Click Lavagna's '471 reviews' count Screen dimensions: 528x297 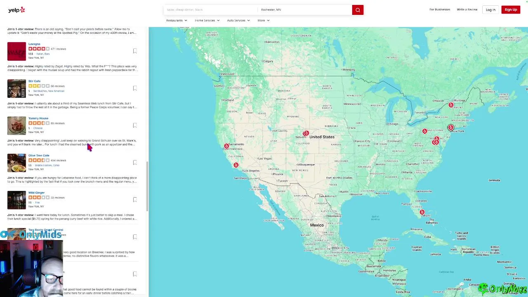click(x=58, y=49)
